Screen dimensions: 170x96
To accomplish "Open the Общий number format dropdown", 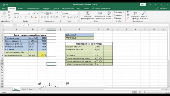I will click(x=78, y=13).
